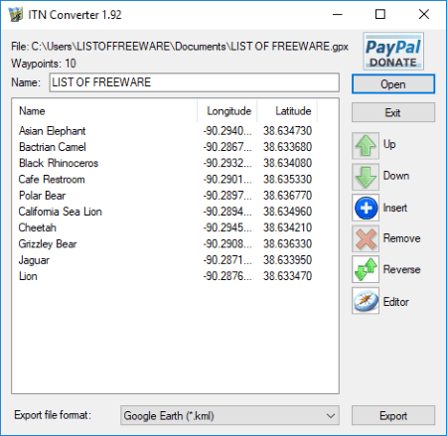This screenshot has height=436, width=447.
Task: Click latitude value 38.634730
Action: click(x=287, y=131)
